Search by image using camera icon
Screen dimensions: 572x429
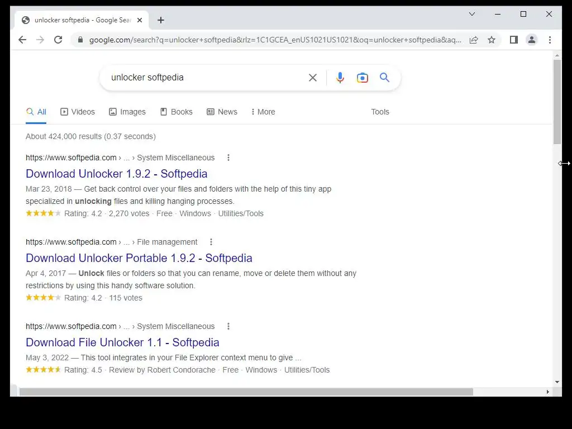point(362,78)
